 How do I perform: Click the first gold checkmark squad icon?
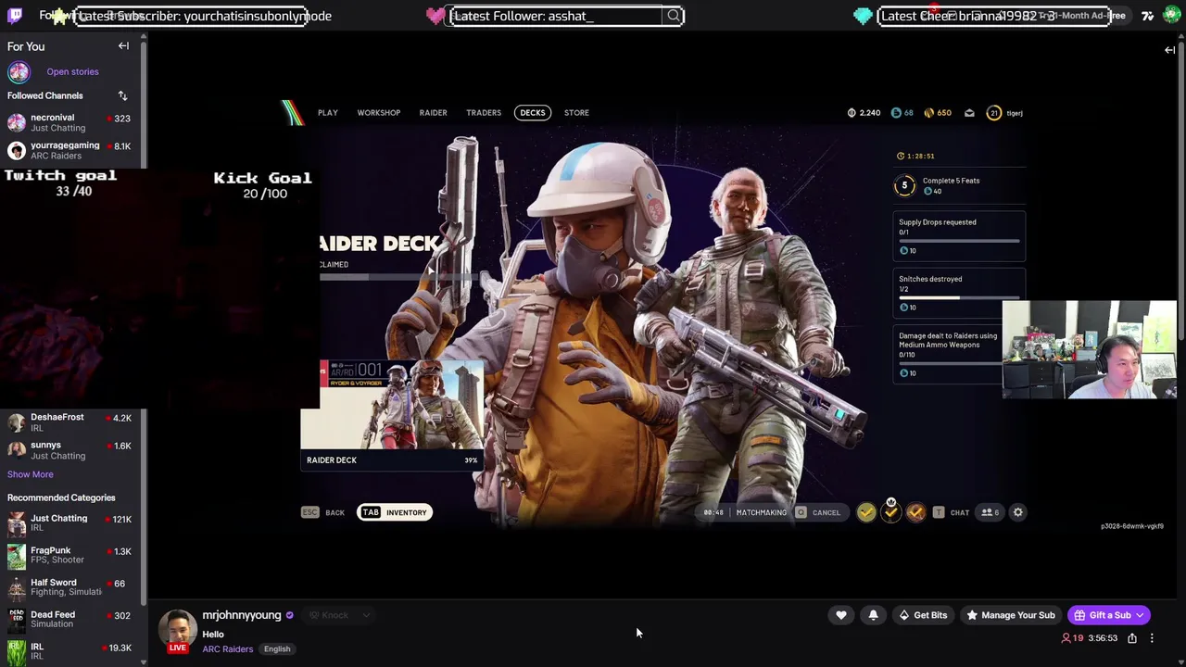click(x=866, y=512)
